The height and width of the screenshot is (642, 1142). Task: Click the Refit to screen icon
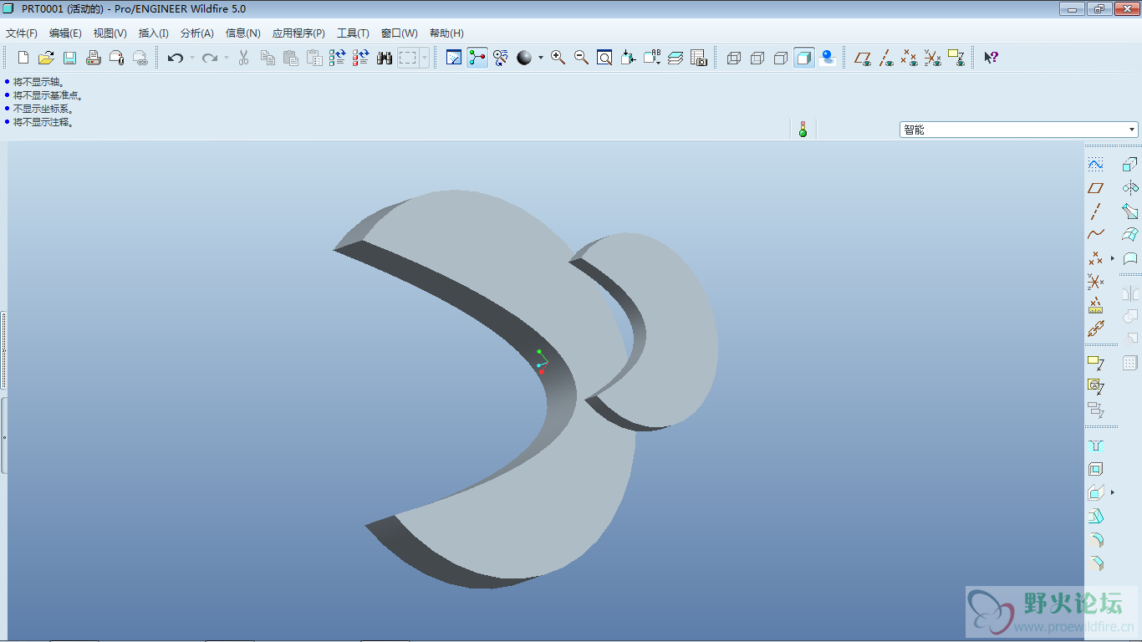point(604,58)
